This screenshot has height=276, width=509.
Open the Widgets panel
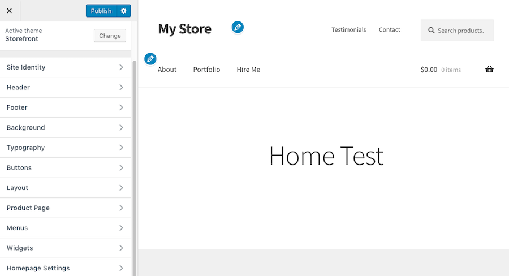(x=66, y=248)
